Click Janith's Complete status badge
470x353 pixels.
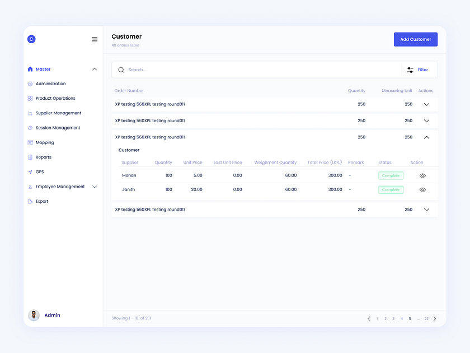(391, 190)
